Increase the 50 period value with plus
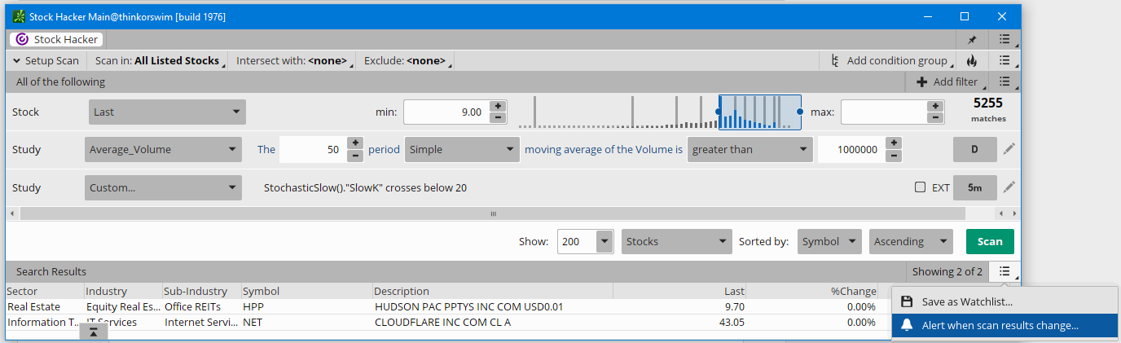The width and height of the screenshot is (1121, 343). point(355,143)
